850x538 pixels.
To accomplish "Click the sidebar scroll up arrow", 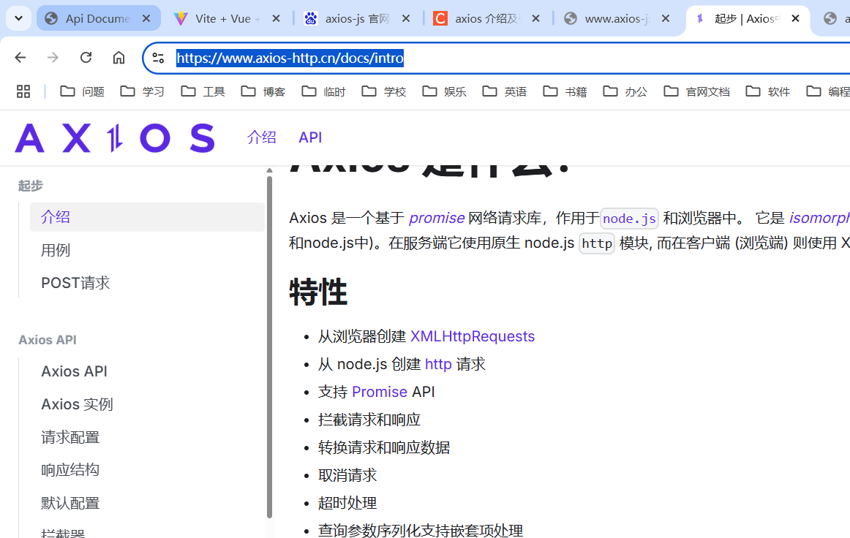I will [x=269, y=170].
